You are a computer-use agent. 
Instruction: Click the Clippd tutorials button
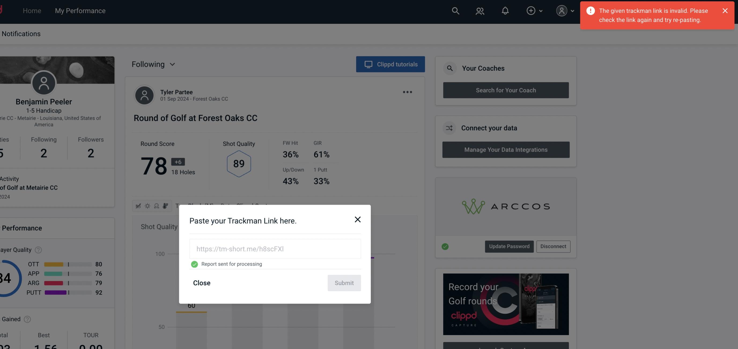pyautogui.click(x=391, y=64)
